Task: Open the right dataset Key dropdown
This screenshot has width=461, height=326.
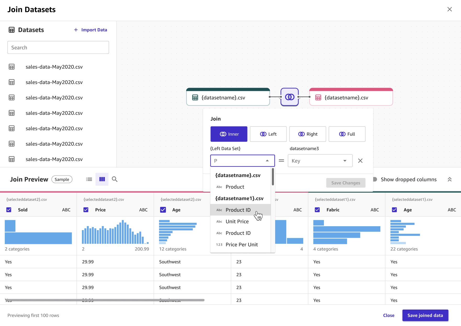Action: click(320, 161)
